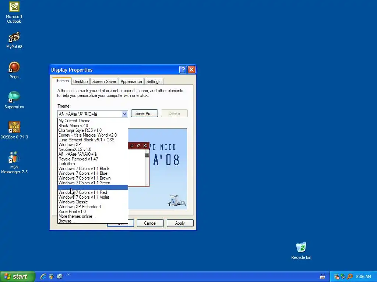Select the Pego desktop shortcut
Viewport: 377px width, 282px height.
point(14,70)
